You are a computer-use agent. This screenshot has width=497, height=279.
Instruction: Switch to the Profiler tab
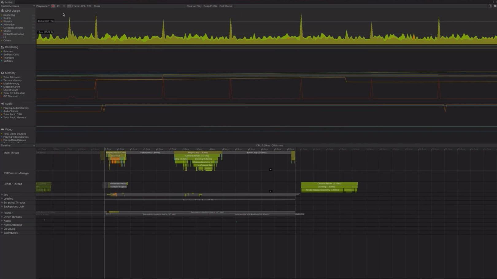point(8,2)
